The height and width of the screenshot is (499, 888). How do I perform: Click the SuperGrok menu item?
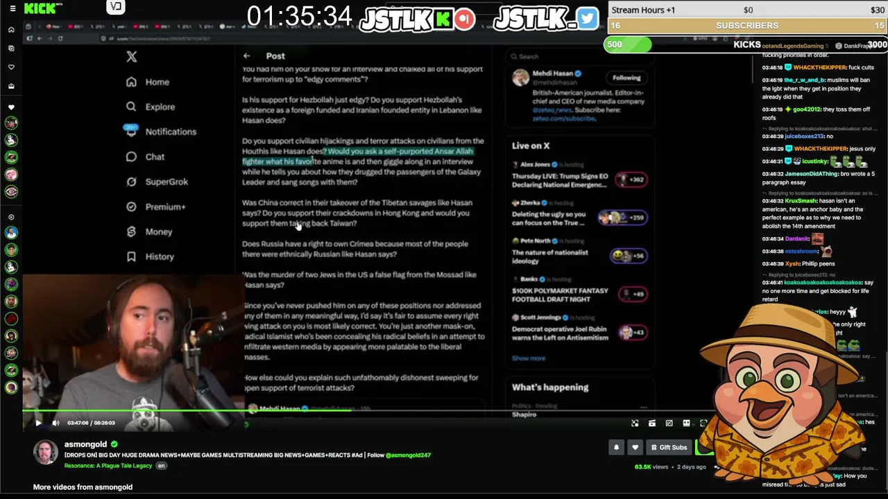166,182
